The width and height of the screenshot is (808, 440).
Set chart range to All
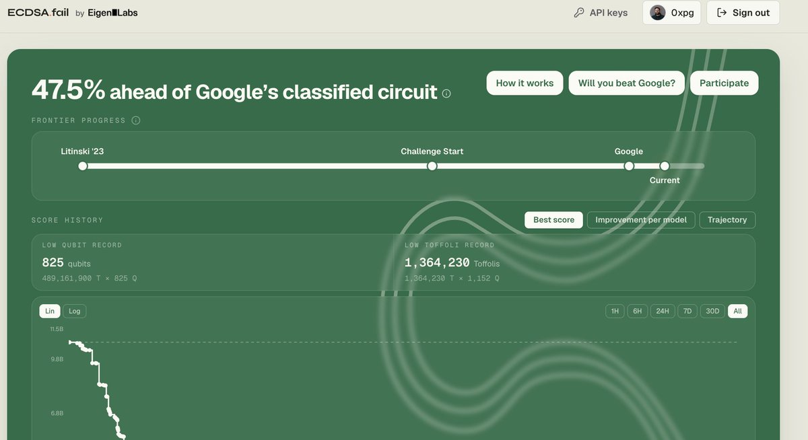[x=738, y=311]
